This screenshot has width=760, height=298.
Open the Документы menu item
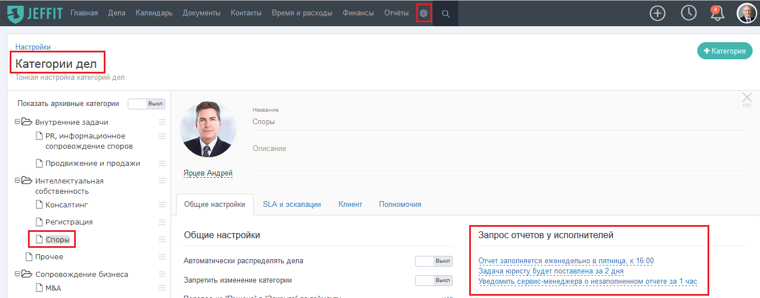[x=202, y=13]
